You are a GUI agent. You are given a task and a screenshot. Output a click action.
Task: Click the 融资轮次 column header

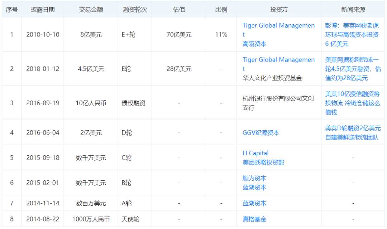click(135, 10)
